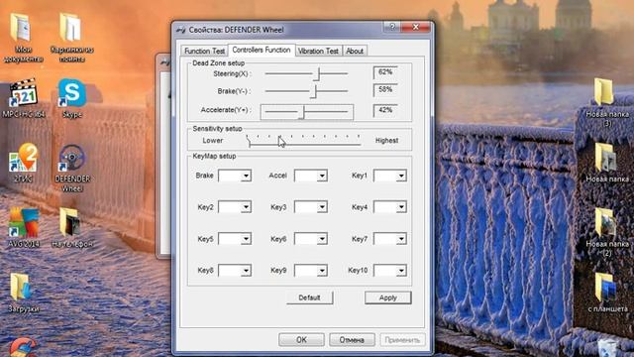634x357 pixels.
Task: Click the Steering 62% value field
Action: point(385,72)
